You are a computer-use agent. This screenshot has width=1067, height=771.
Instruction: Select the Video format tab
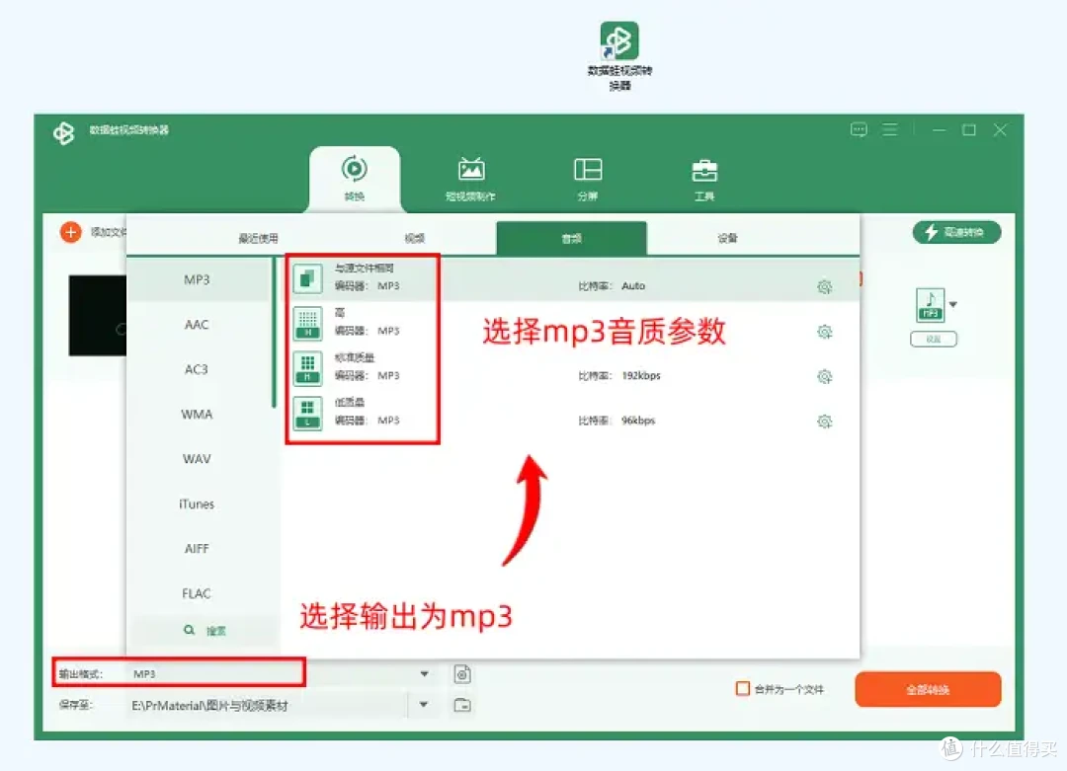pos(414,238)
